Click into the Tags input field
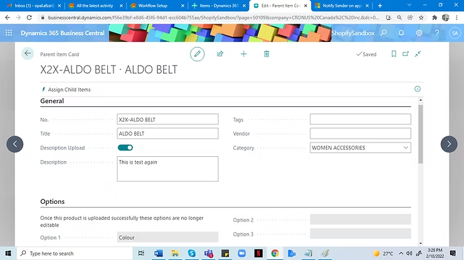Viewport: 464px width, 260px height. click(x=361, y=119)
